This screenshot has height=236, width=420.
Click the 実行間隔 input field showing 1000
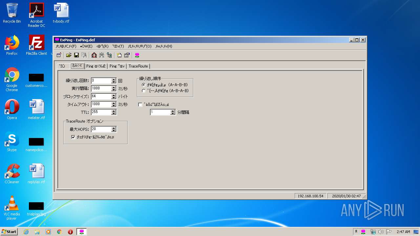(x=101, y=88)
